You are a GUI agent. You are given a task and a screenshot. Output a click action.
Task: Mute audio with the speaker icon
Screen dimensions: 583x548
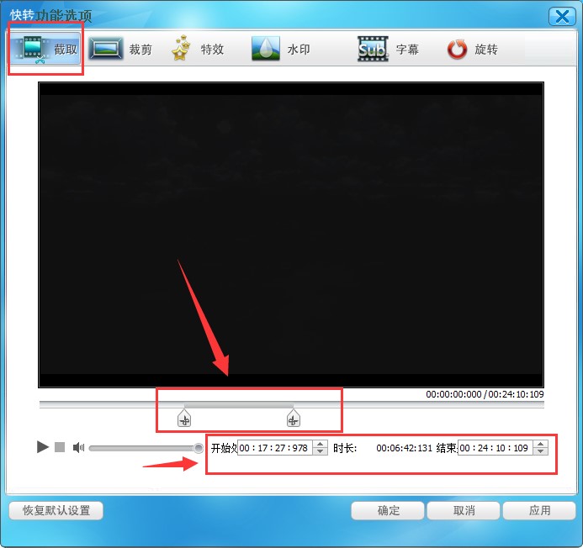[x=78, y=447]
